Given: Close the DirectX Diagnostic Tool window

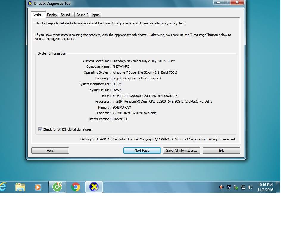Looking at the screenshot, I should point(237,2).
